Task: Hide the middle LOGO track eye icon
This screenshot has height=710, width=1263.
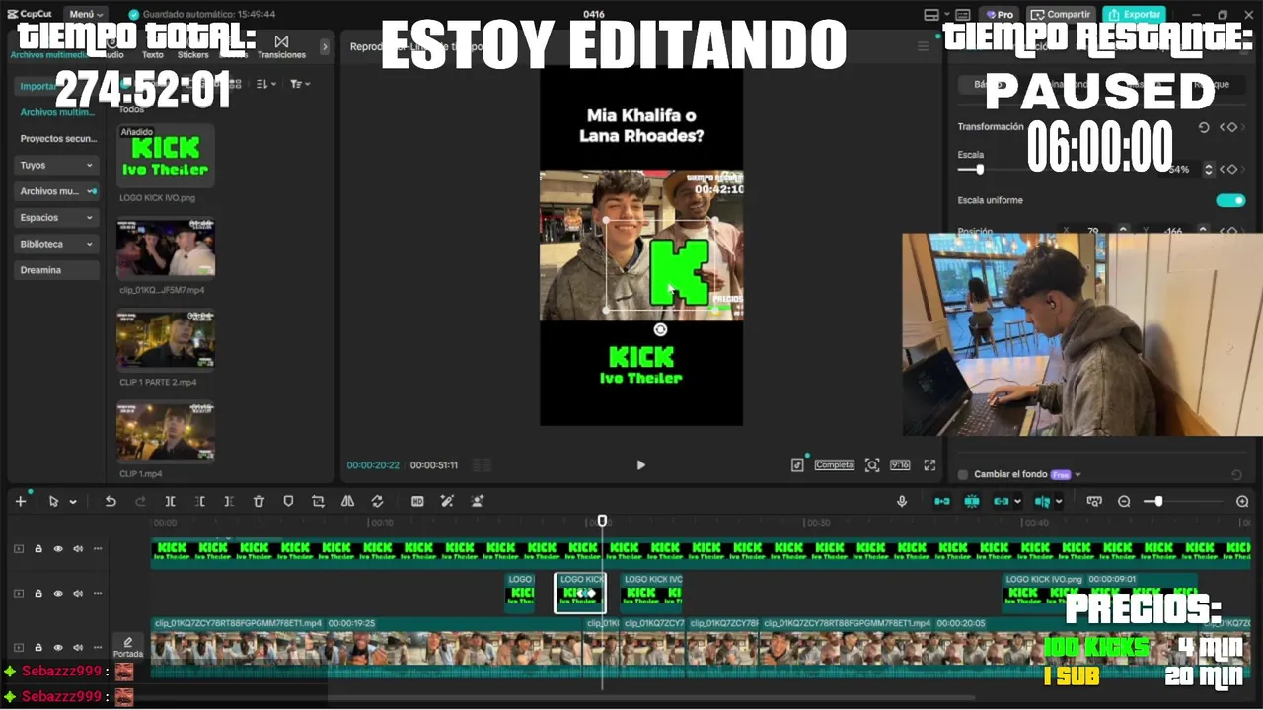Action: pos(58,594)
